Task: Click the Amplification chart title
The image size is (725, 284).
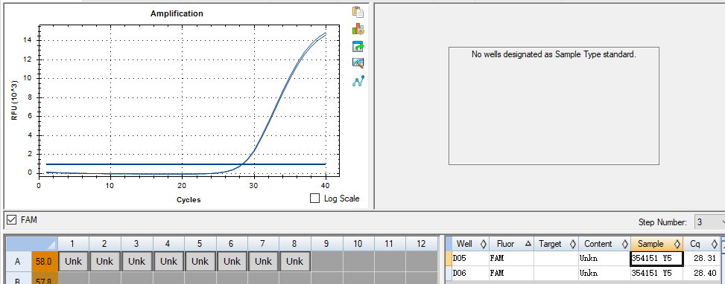Action: point(177,14)
